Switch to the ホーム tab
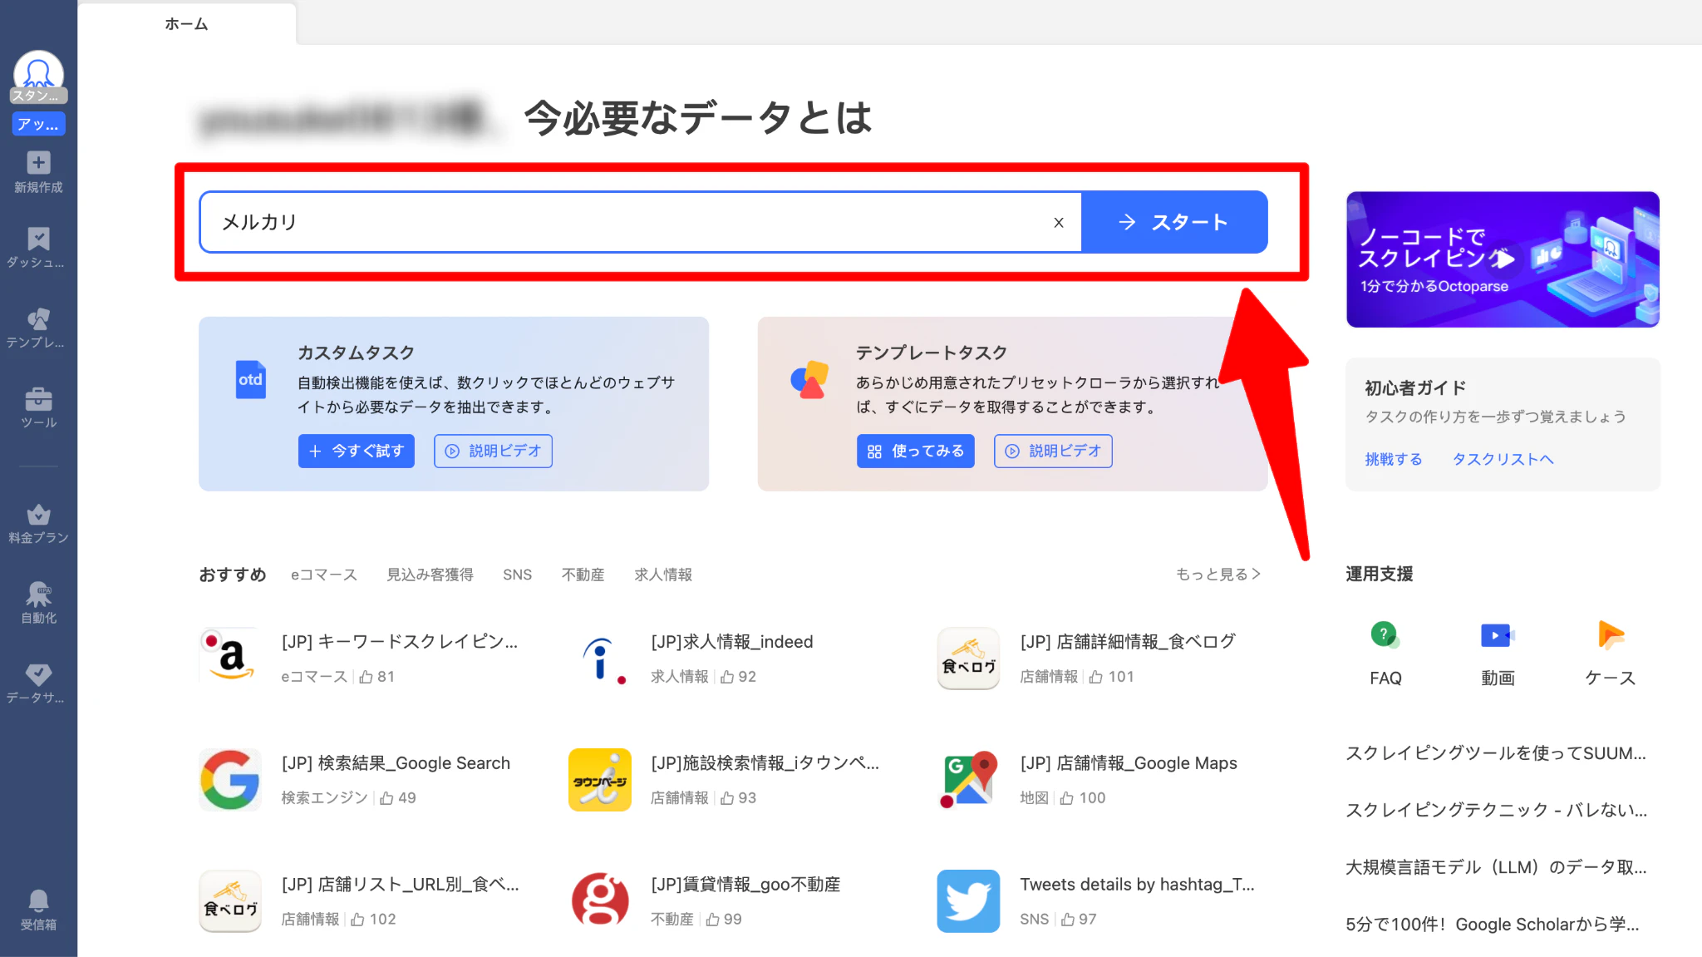Screen dimensions: 1702x957 (186, 24)
